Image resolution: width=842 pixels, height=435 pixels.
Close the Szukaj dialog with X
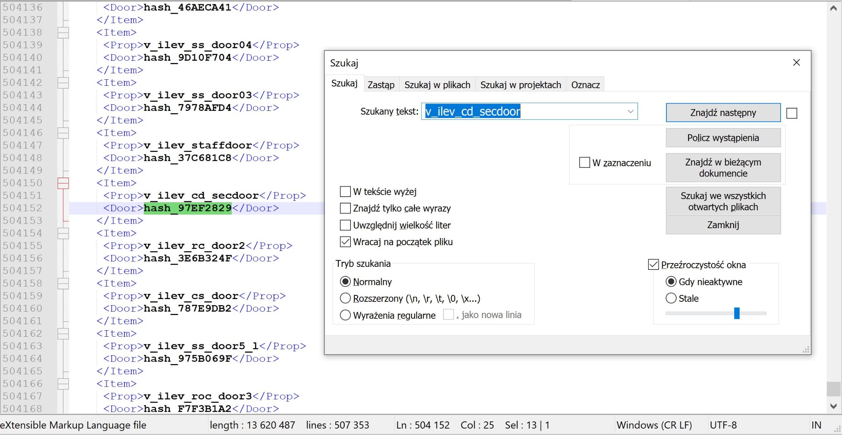click(x=796, y=63)
